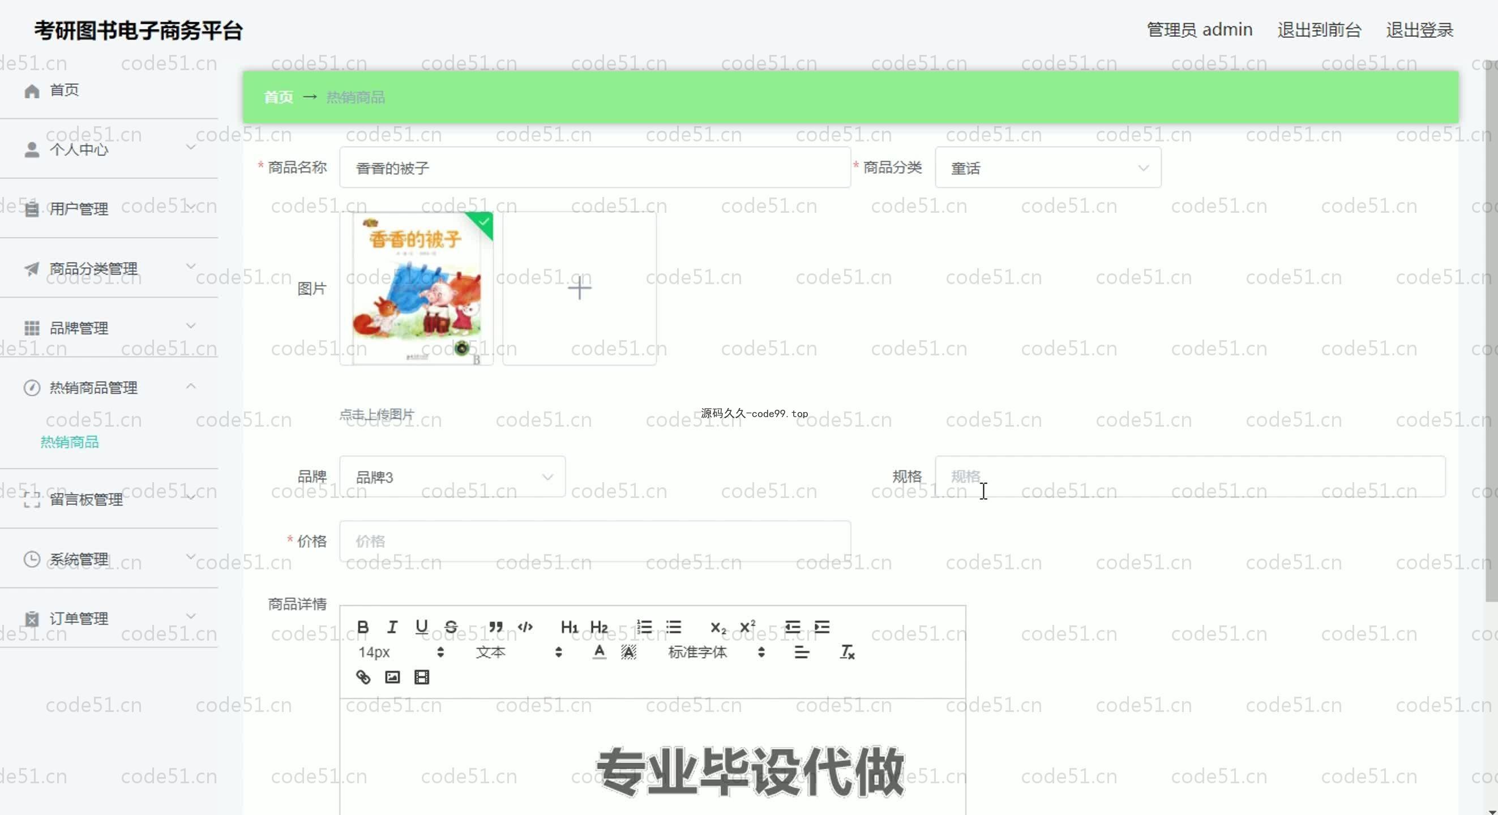The image size is (1498, 815).
Task: Click the home icon beside 首页
Action: (32, 91)
